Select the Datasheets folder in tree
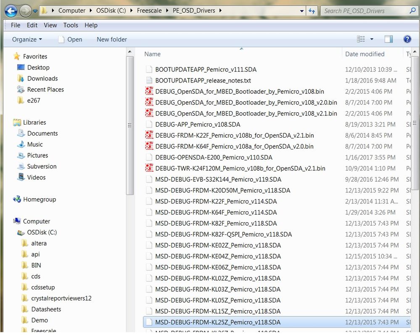 click(x=46, y=309)
